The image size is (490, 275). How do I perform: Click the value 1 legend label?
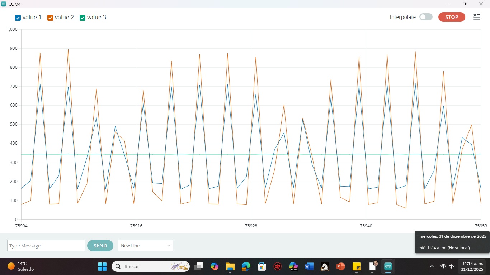click(x=32, y=17)
